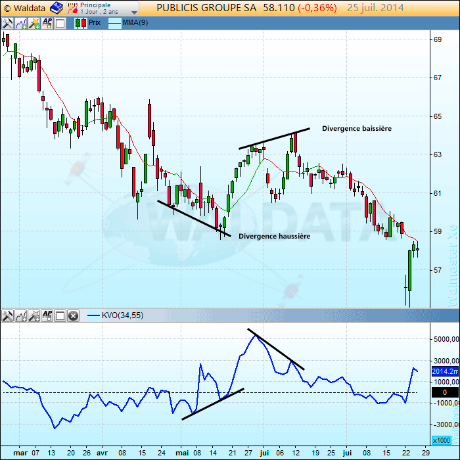Screen dimensions: 460x460
Task: Select the falling trendline on the KVO curve
Action: 276,349
